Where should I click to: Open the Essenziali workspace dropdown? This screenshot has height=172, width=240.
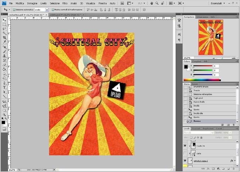click(218, 3)
